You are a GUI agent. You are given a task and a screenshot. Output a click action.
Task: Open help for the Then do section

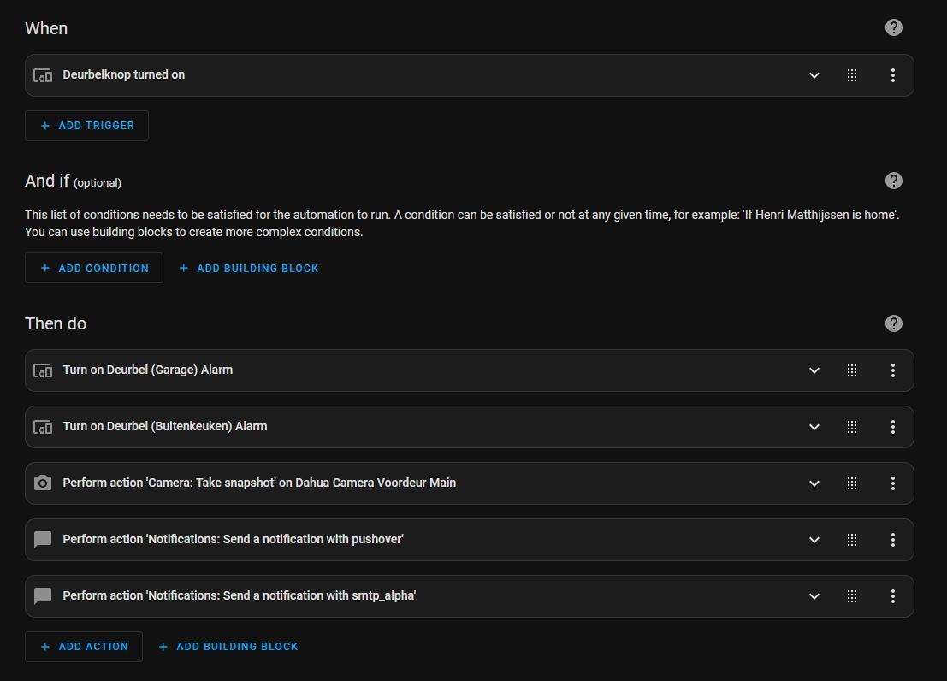click(x=893, y=323)
